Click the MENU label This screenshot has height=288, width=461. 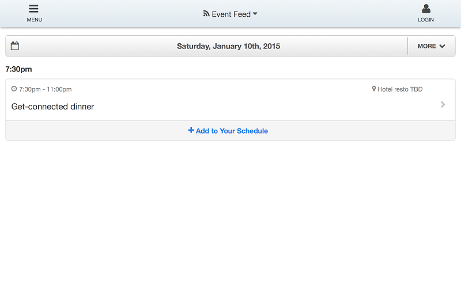(35, 20)
